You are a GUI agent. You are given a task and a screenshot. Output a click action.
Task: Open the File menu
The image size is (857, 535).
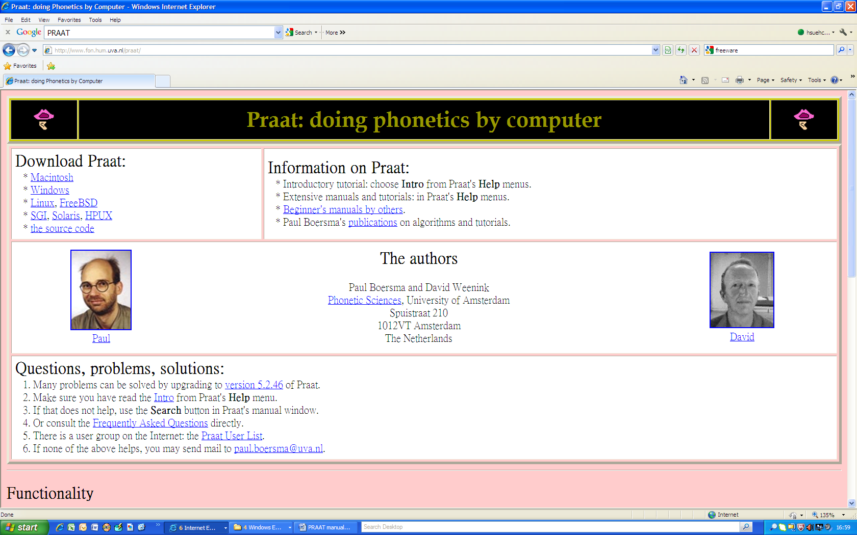[x=9, y=20]
